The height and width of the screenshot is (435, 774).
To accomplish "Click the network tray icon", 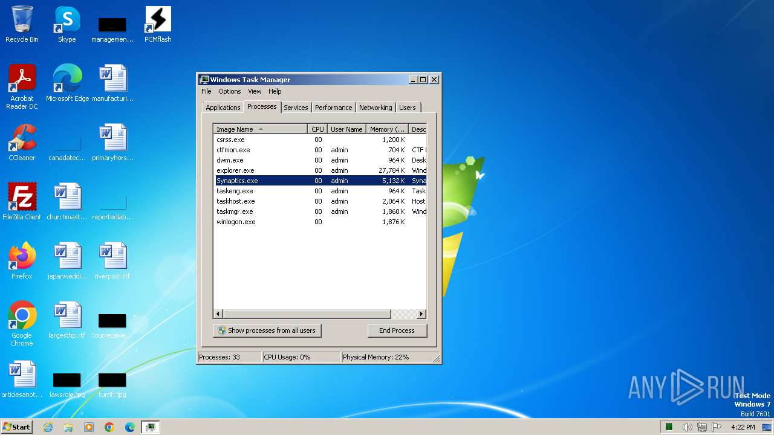I will click(701, 427).
